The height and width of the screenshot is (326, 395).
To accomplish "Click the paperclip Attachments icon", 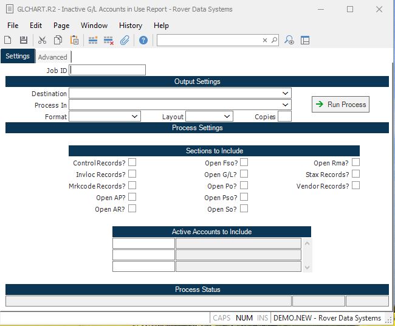I will tap(125, 40).
